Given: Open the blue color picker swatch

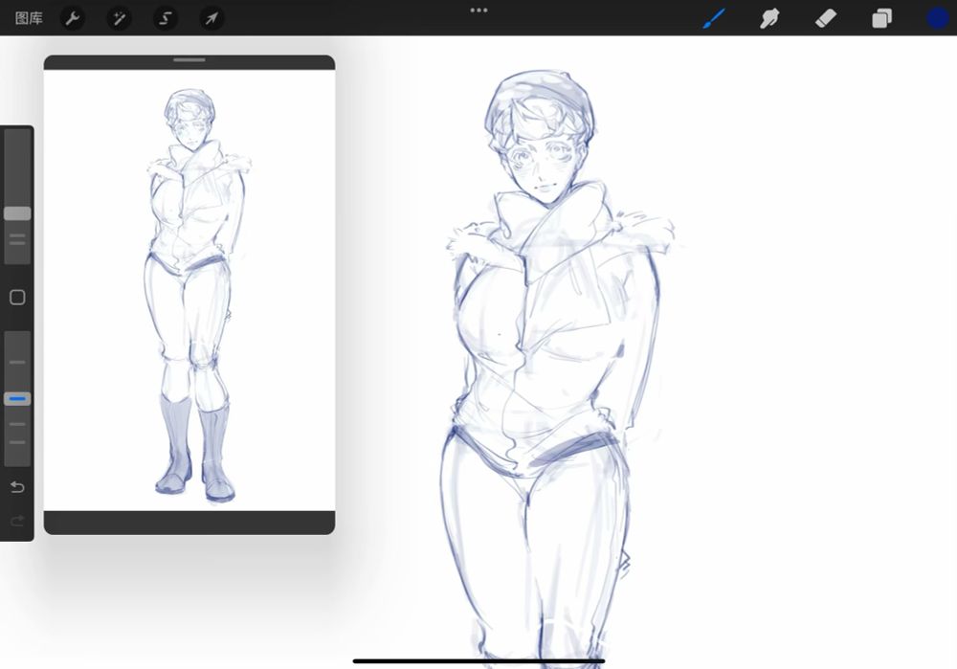Looking at the screenshot, I should click(938, 18).
